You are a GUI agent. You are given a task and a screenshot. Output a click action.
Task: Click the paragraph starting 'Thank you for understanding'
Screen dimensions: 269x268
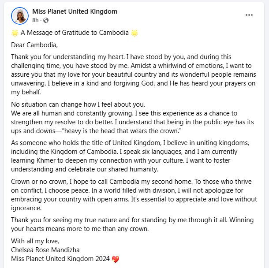pos(134,74)
